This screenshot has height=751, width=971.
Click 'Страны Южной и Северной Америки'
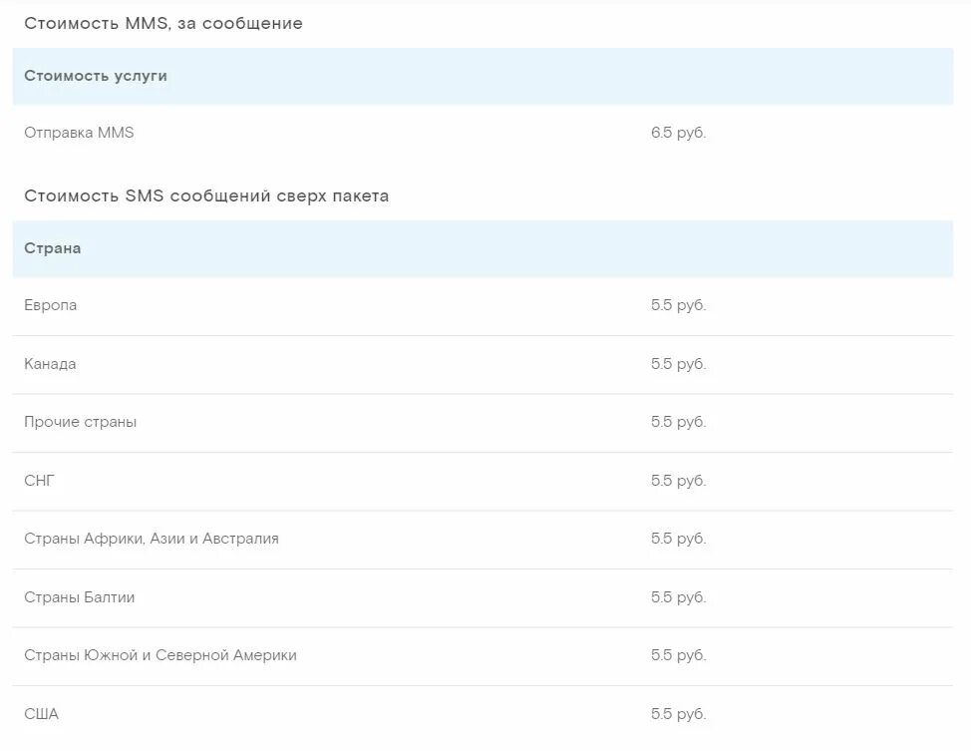[161, 655]
